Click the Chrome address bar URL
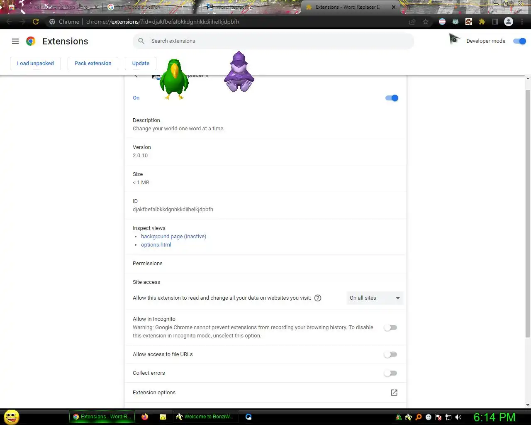The height and width of the screenshot is (425, 531). click(163, 22)
